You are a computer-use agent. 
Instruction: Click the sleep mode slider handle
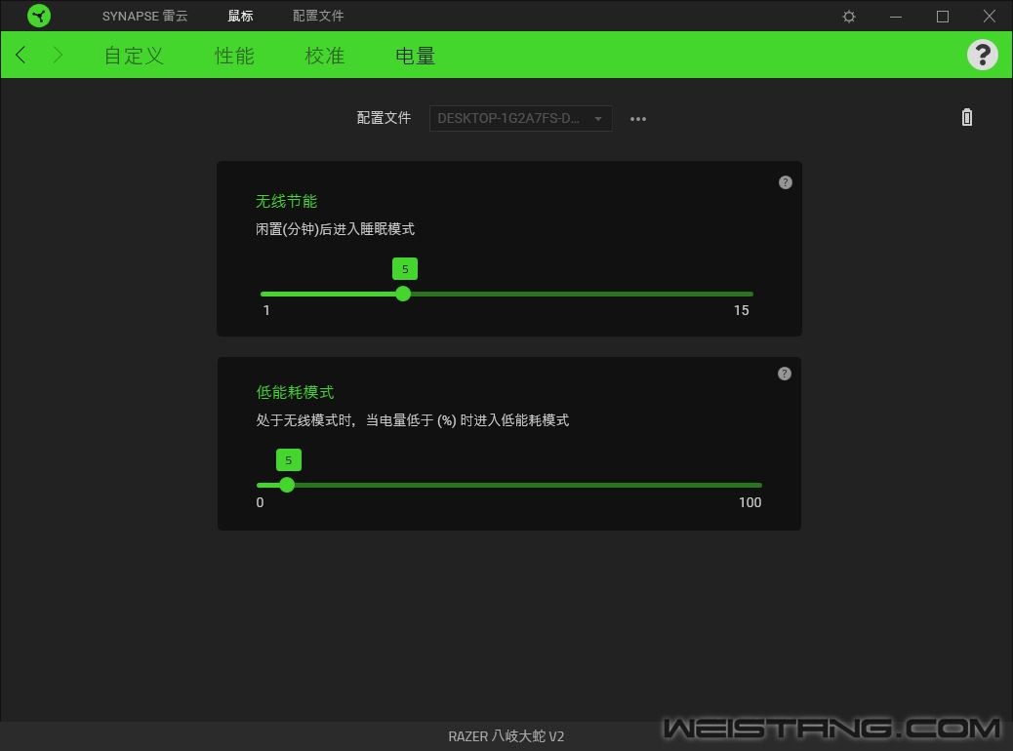(x=403, y=294)
